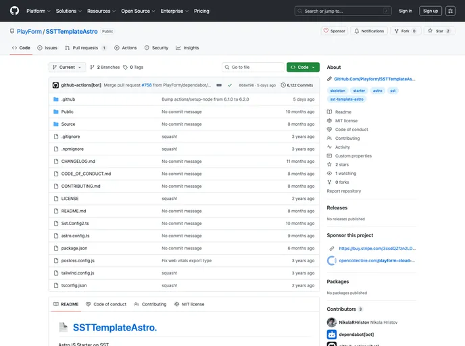465x346 pixels.
Task: Open the .github folder
Action: pos(68,99)
